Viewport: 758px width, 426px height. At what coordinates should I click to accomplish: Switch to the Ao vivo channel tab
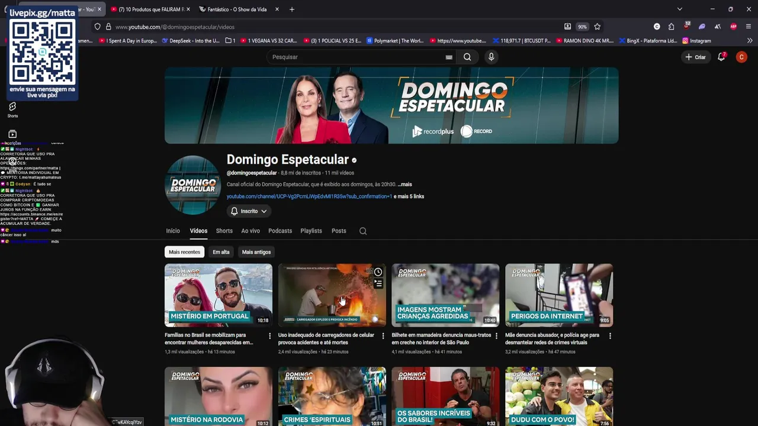[250, 231]
